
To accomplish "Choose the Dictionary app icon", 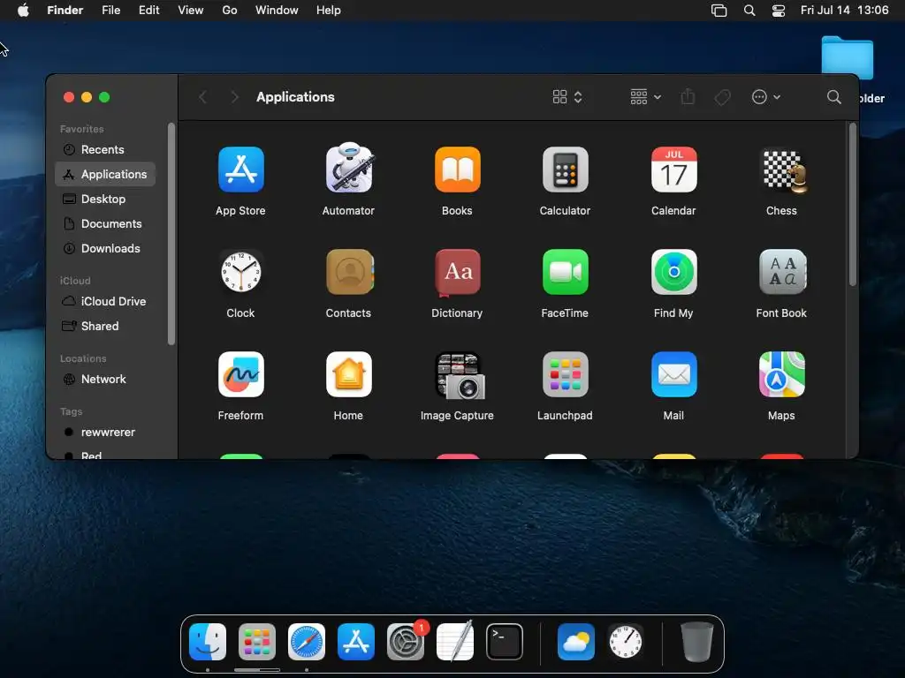I will (457, 272).
